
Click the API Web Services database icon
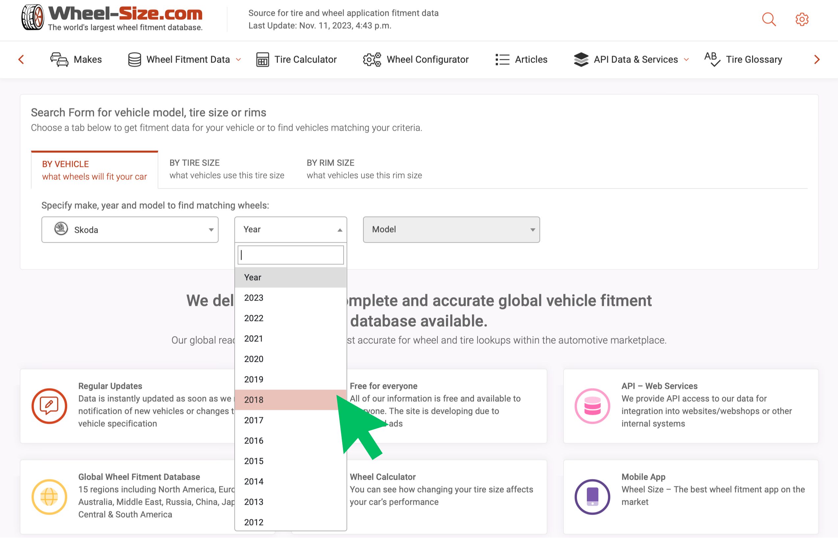pyautogui.click(x=592, y=406)
